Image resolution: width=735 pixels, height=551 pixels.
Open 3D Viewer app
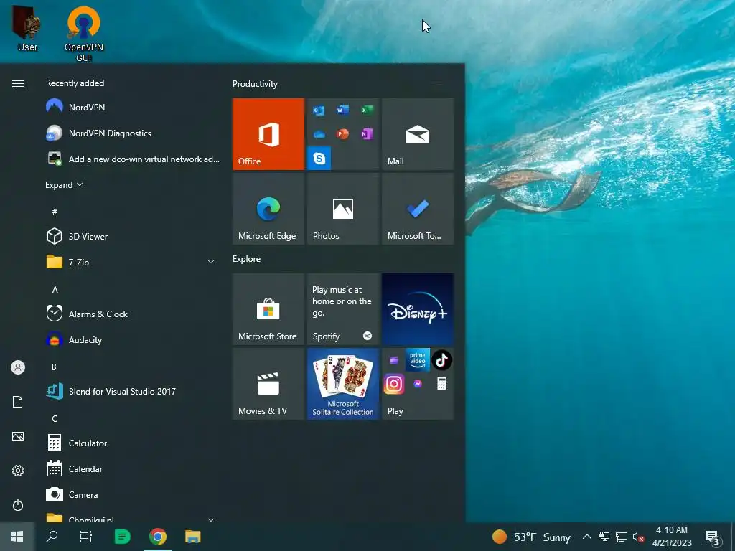point(131,237)
